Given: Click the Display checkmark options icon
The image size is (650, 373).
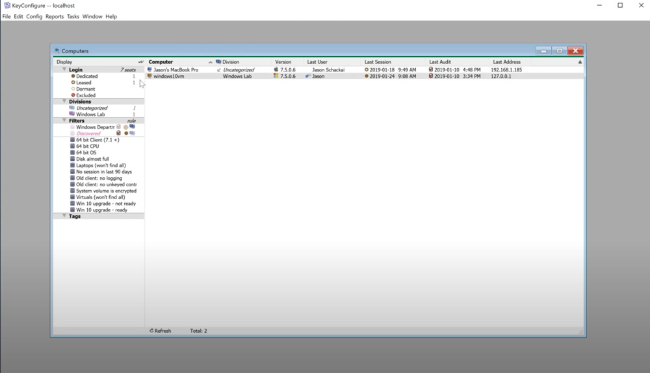Looking at the screenshot, I should pyautogui.click(x=141, y=62).
